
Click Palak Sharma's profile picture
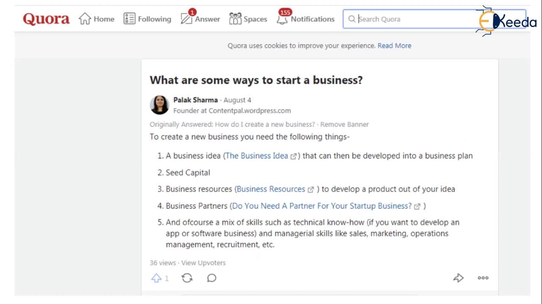pos(160,105)
